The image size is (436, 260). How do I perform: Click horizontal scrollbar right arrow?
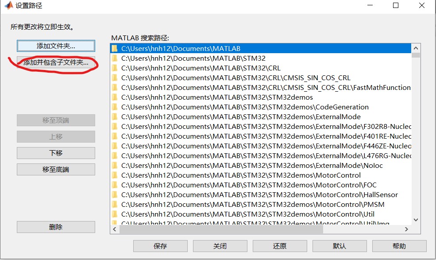406,229
